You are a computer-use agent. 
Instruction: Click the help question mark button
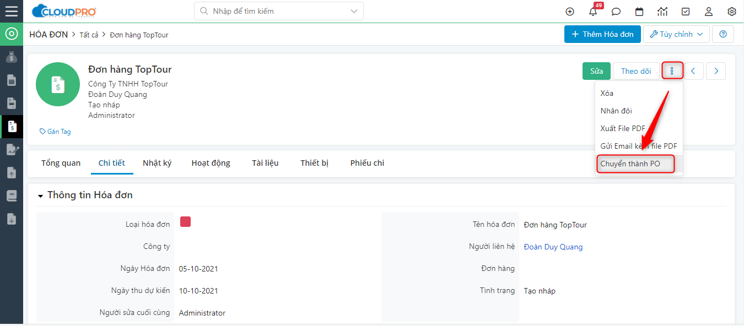point(723,34)
